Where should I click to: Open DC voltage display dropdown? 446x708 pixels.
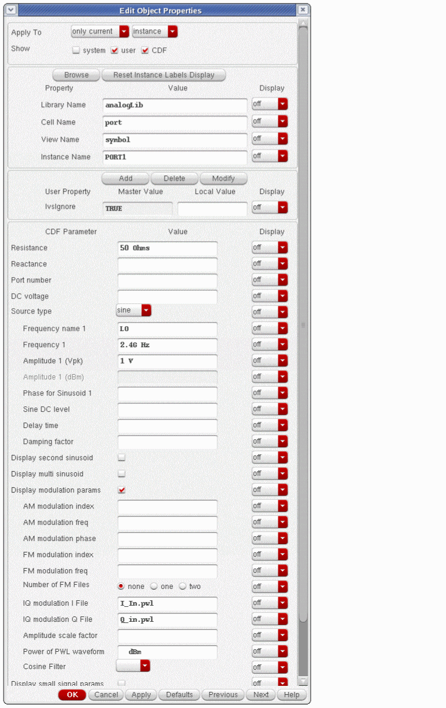tap(270, 296)
